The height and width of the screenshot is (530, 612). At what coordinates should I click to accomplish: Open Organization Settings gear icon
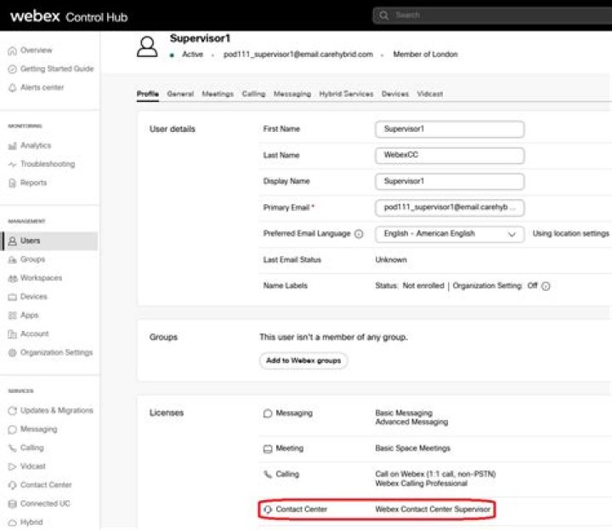pyautogui.click(x=13, y=353)
